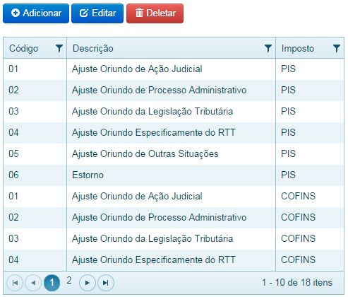Sort by Imposto column header

[298, 49]
